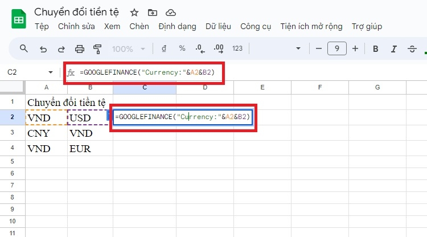Viewport: 427px width, 237px height.
Task: Select row 1 header
Action: 13,102
